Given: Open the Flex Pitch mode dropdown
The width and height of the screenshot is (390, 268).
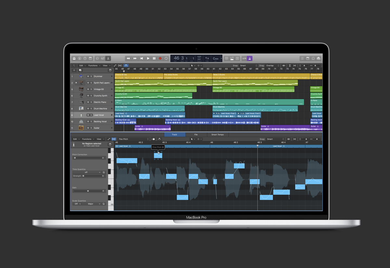Looking at the screenshot, I should point(134,139).
